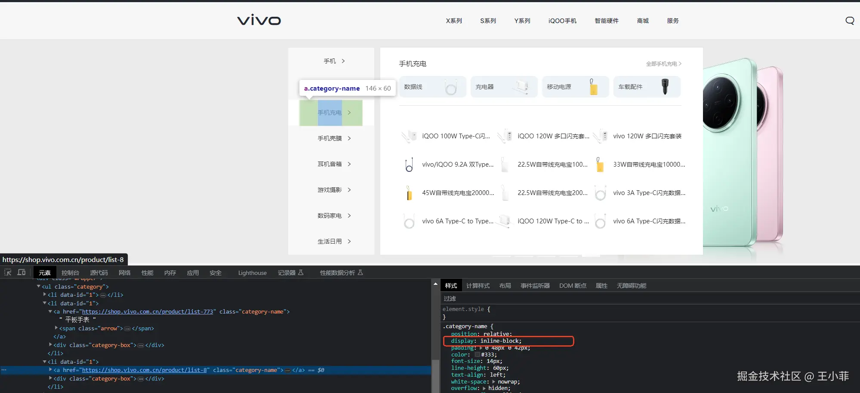
Task: Select the 手机壳膜 category in the sidebar
Action: coord(331,138)
